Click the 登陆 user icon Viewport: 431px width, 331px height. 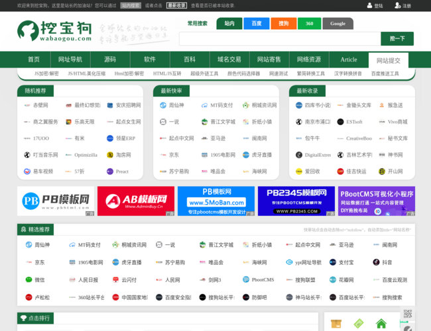click(x=369, y=5)
